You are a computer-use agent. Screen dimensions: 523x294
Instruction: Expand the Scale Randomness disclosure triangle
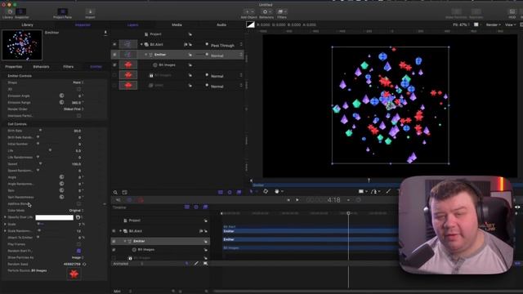5,230
